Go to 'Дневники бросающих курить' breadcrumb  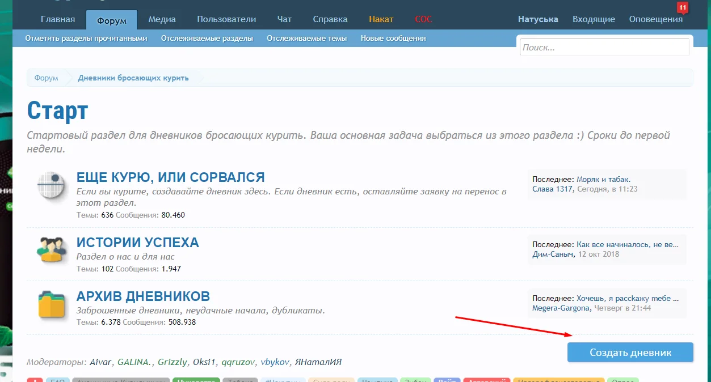133,78
